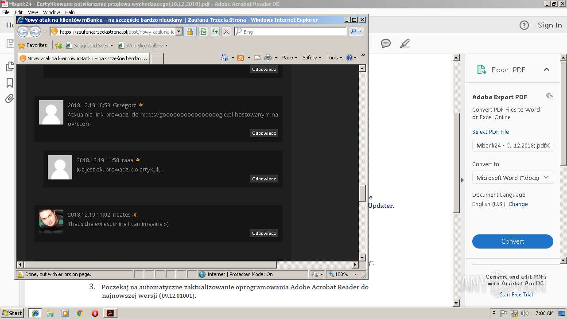This screenshot has width=567, height=319.
Task: Open Acrobat bookmarks panel icon
Action: [9, 83]
